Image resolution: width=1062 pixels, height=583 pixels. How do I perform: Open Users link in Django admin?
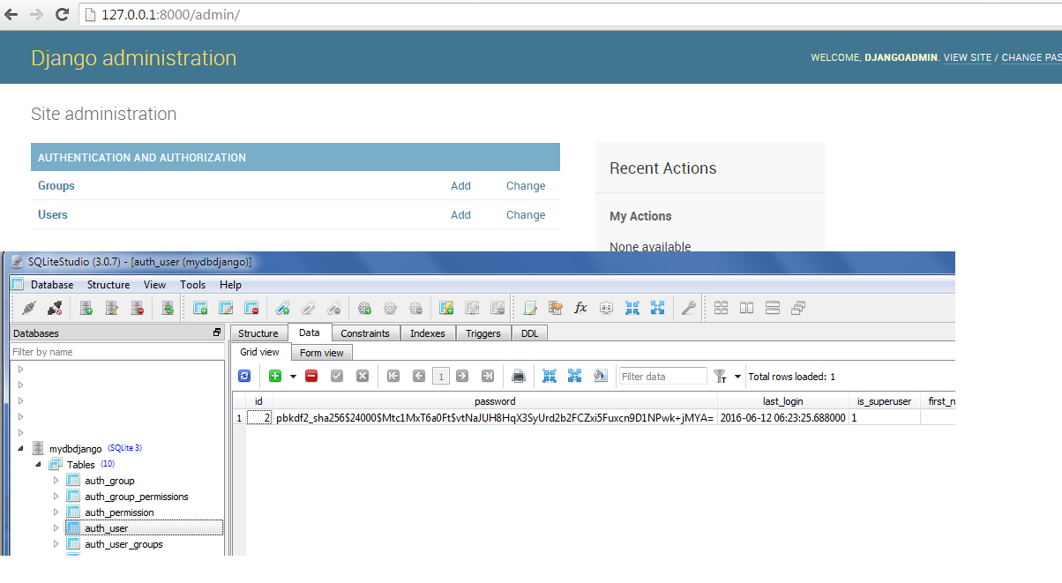[x=53, y=215]
